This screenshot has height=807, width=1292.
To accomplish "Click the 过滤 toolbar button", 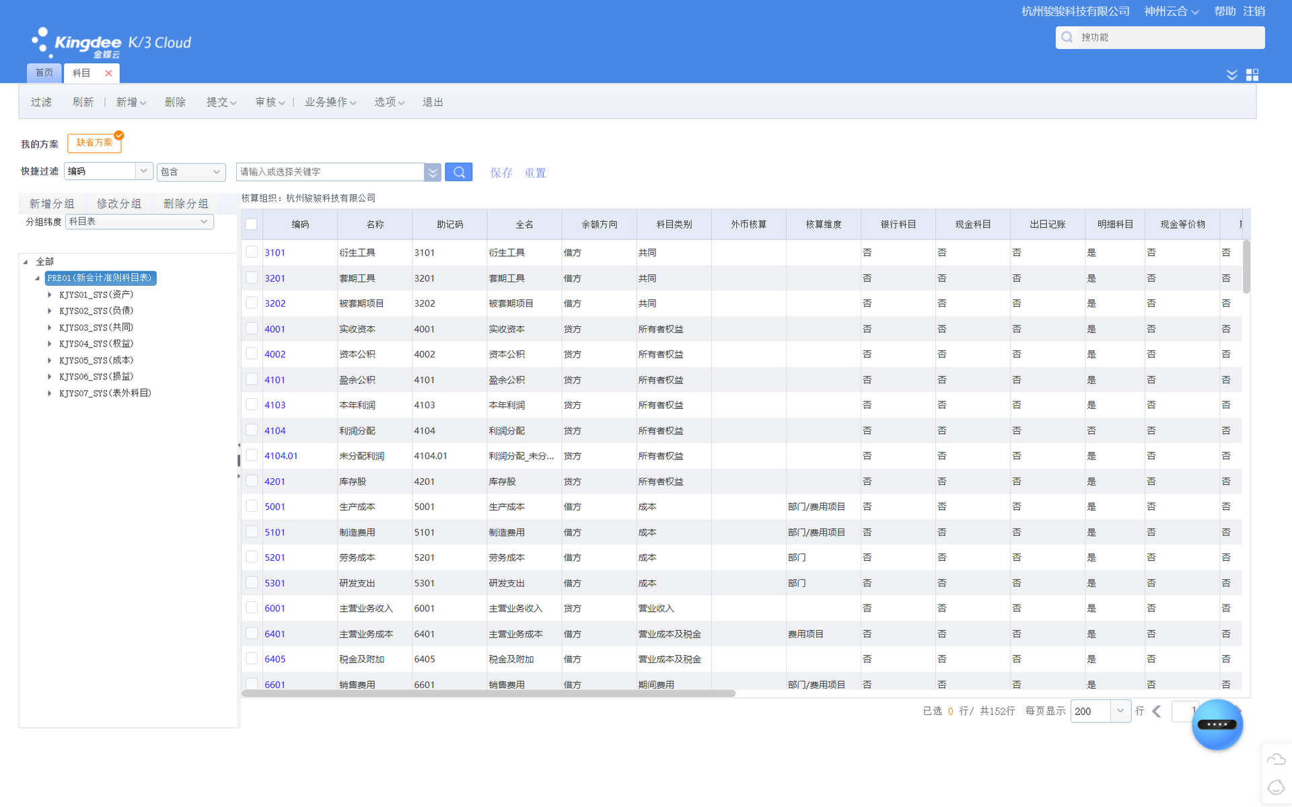I will click(x=41, y=102).
